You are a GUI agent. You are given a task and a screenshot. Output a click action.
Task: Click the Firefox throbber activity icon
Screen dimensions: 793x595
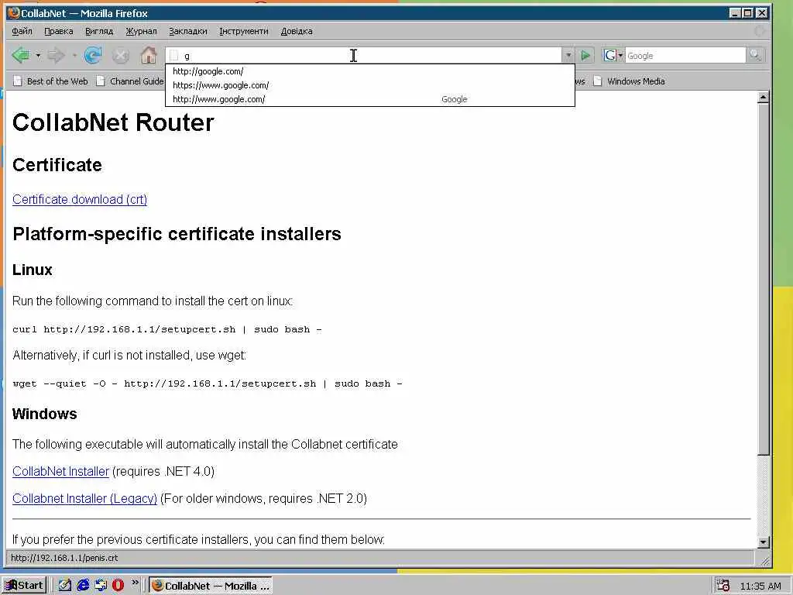pyautogui.click(x=759, y=31)
